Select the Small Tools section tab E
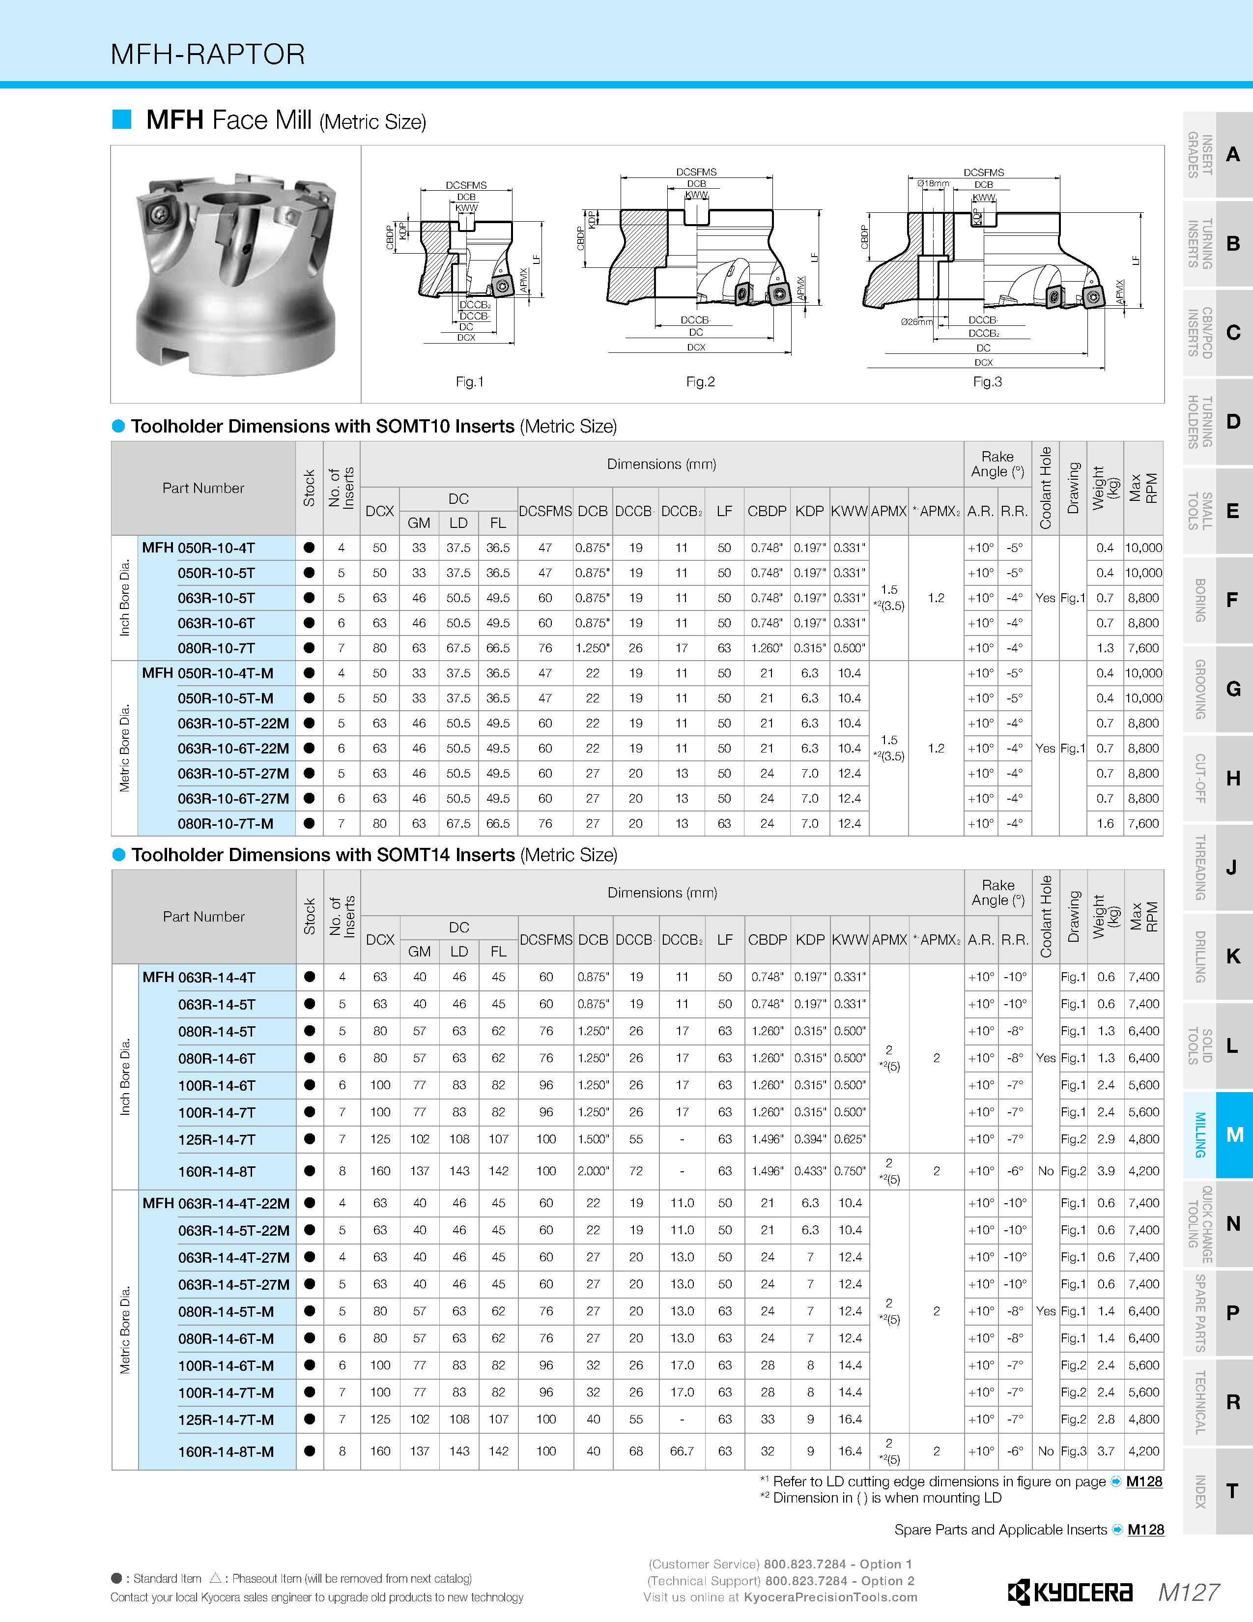The image size is (1253, 1622). (1217, 511)
